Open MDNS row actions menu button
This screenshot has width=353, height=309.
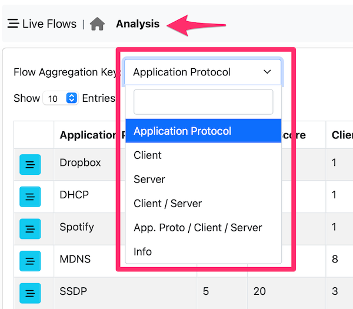coord(30,261)
